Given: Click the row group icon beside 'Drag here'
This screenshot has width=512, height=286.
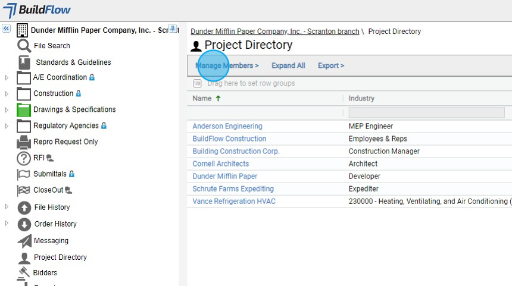Looking at the screenshot, I should point(197,83).
